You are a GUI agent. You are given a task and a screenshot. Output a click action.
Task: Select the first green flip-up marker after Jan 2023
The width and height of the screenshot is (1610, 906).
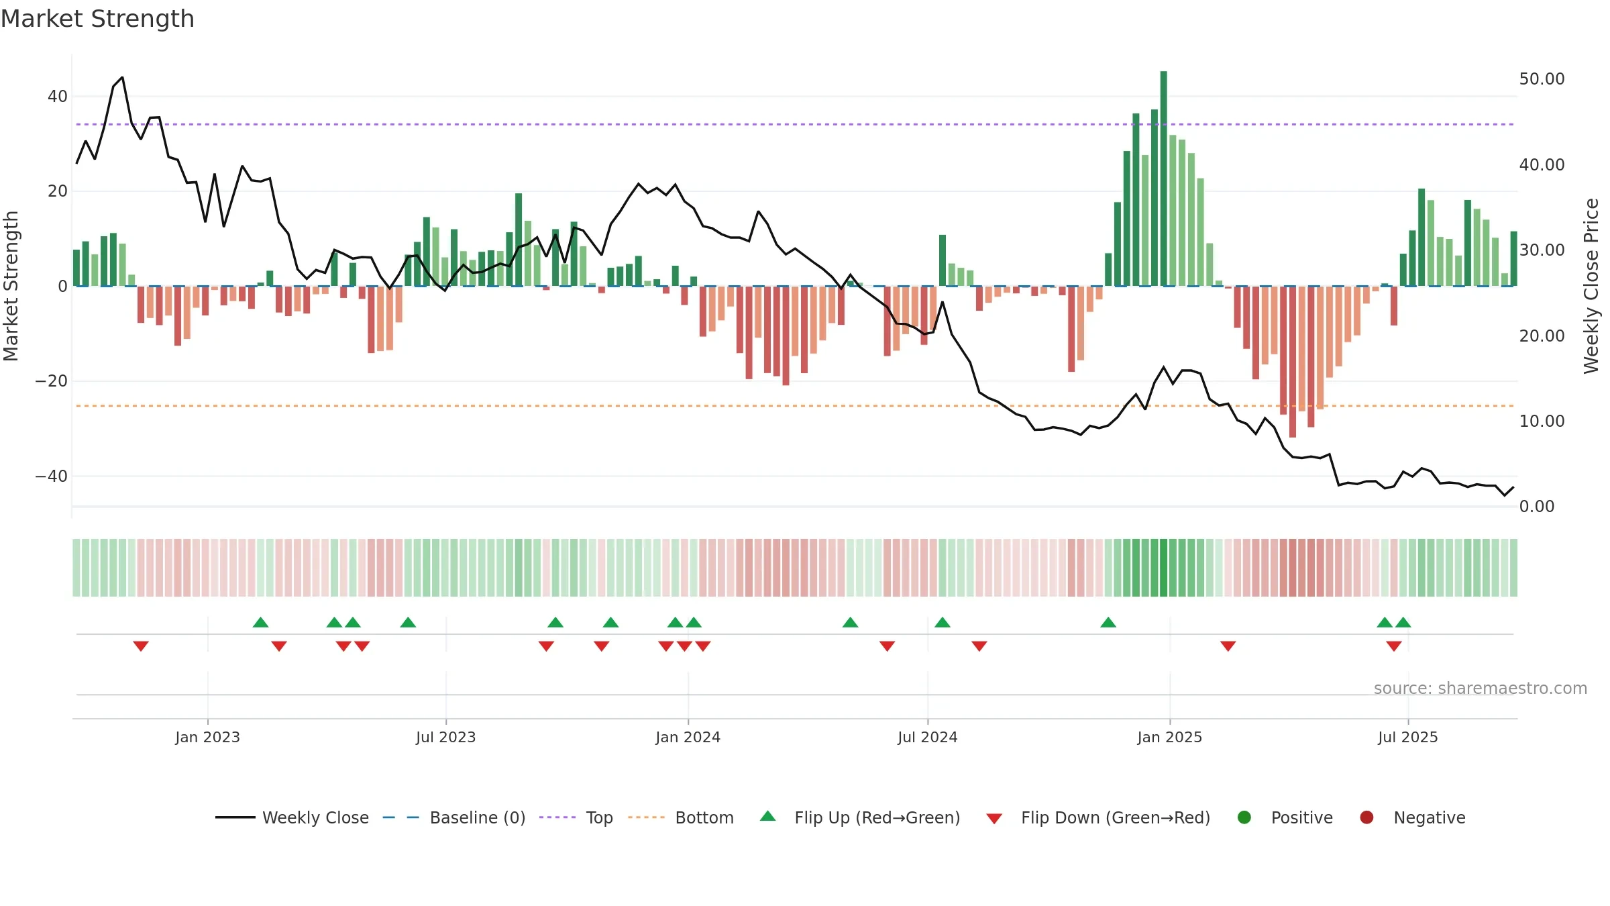pos(261,622)
